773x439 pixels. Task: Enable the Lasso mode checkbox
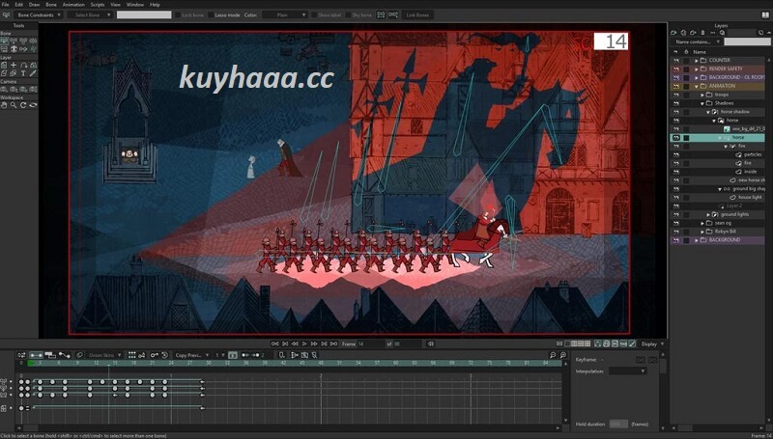click(x=211, y=15)
